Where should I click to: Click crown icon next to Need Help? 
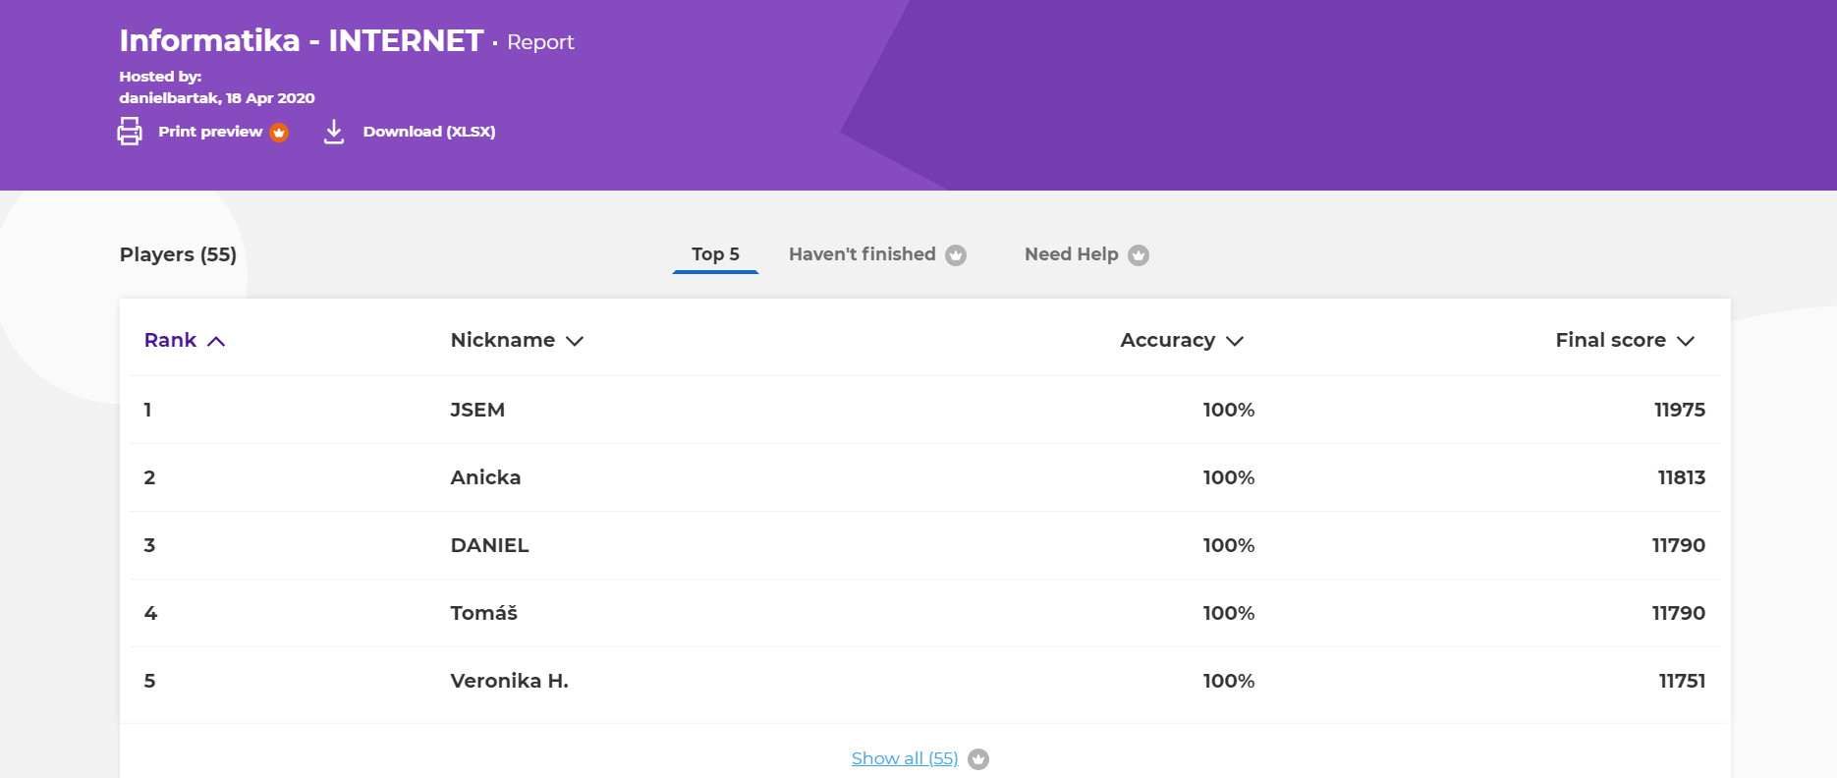tap(1139, 255)
